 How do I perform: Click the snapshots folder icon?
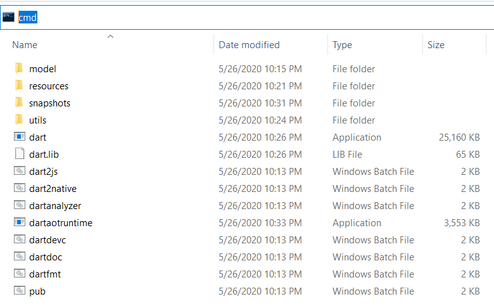point(19,103)
